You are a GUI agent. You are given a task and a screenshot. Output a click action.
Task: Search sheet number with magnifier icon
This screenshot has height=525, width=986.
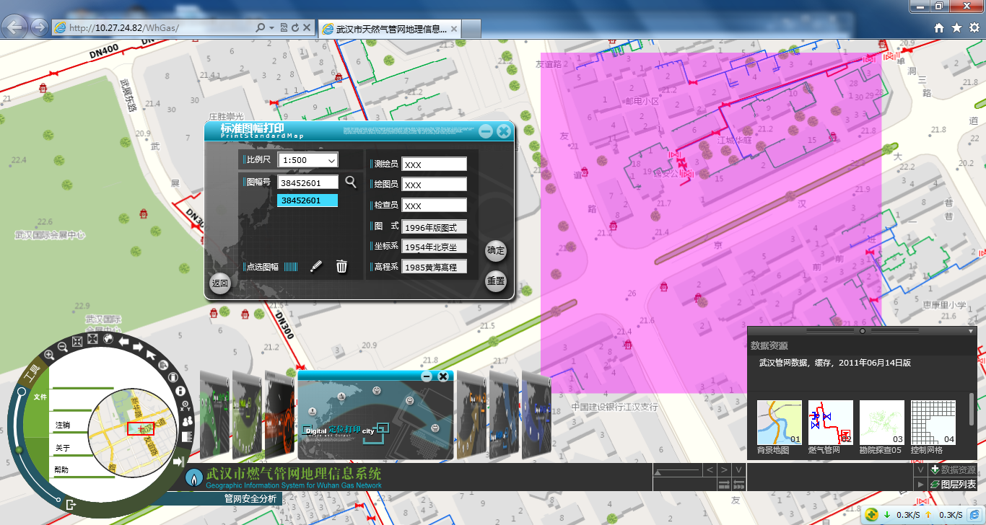coord(351,182)
